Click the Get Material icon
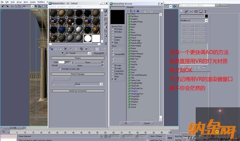 pos(52,49)
